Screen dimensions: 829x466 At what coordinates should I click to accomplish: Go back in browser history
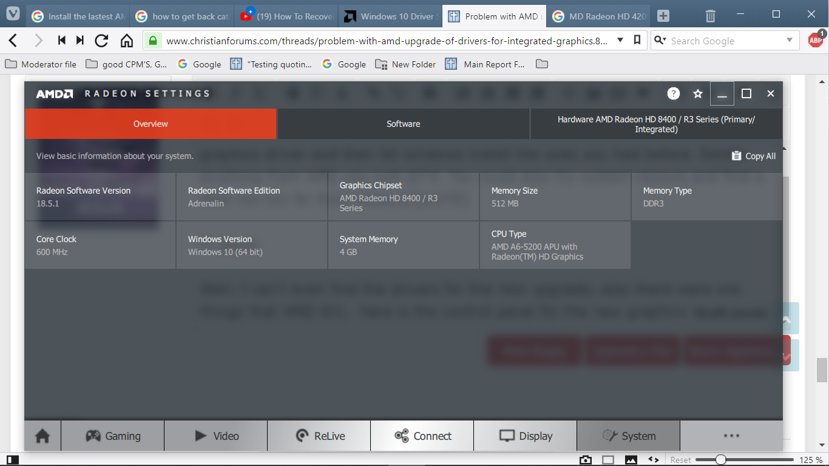pyautogui.click(x=13, y=41)
